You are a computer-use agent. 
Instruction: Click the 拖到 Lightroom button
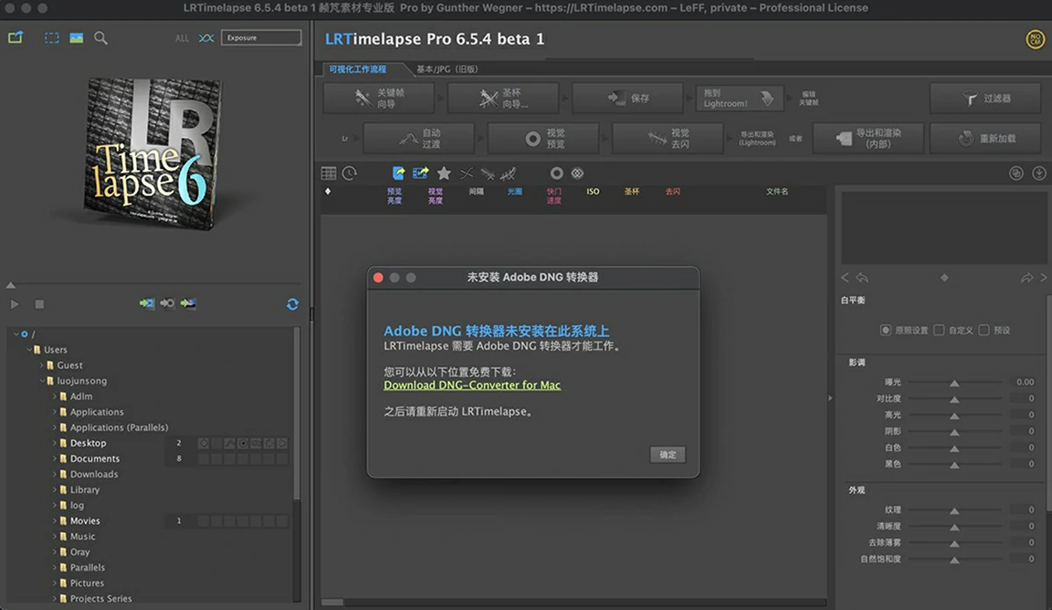tap(738, 98)
